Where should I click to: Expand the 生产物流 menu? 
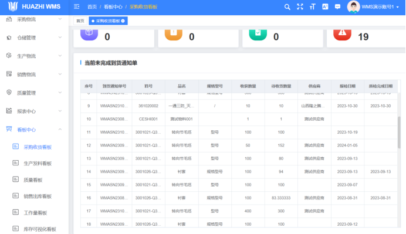[34, 56]
